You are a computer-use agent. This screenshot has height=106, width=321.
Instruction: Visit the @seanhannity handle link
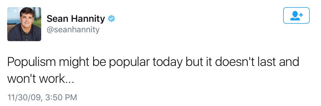(x=73, y=30)
